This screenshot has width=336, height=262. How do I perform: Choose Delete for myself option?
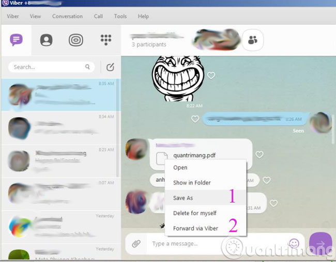point(206,213)
